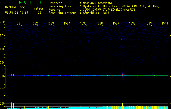Click the date stamp 02.07.28 15:30

point(17,13)
